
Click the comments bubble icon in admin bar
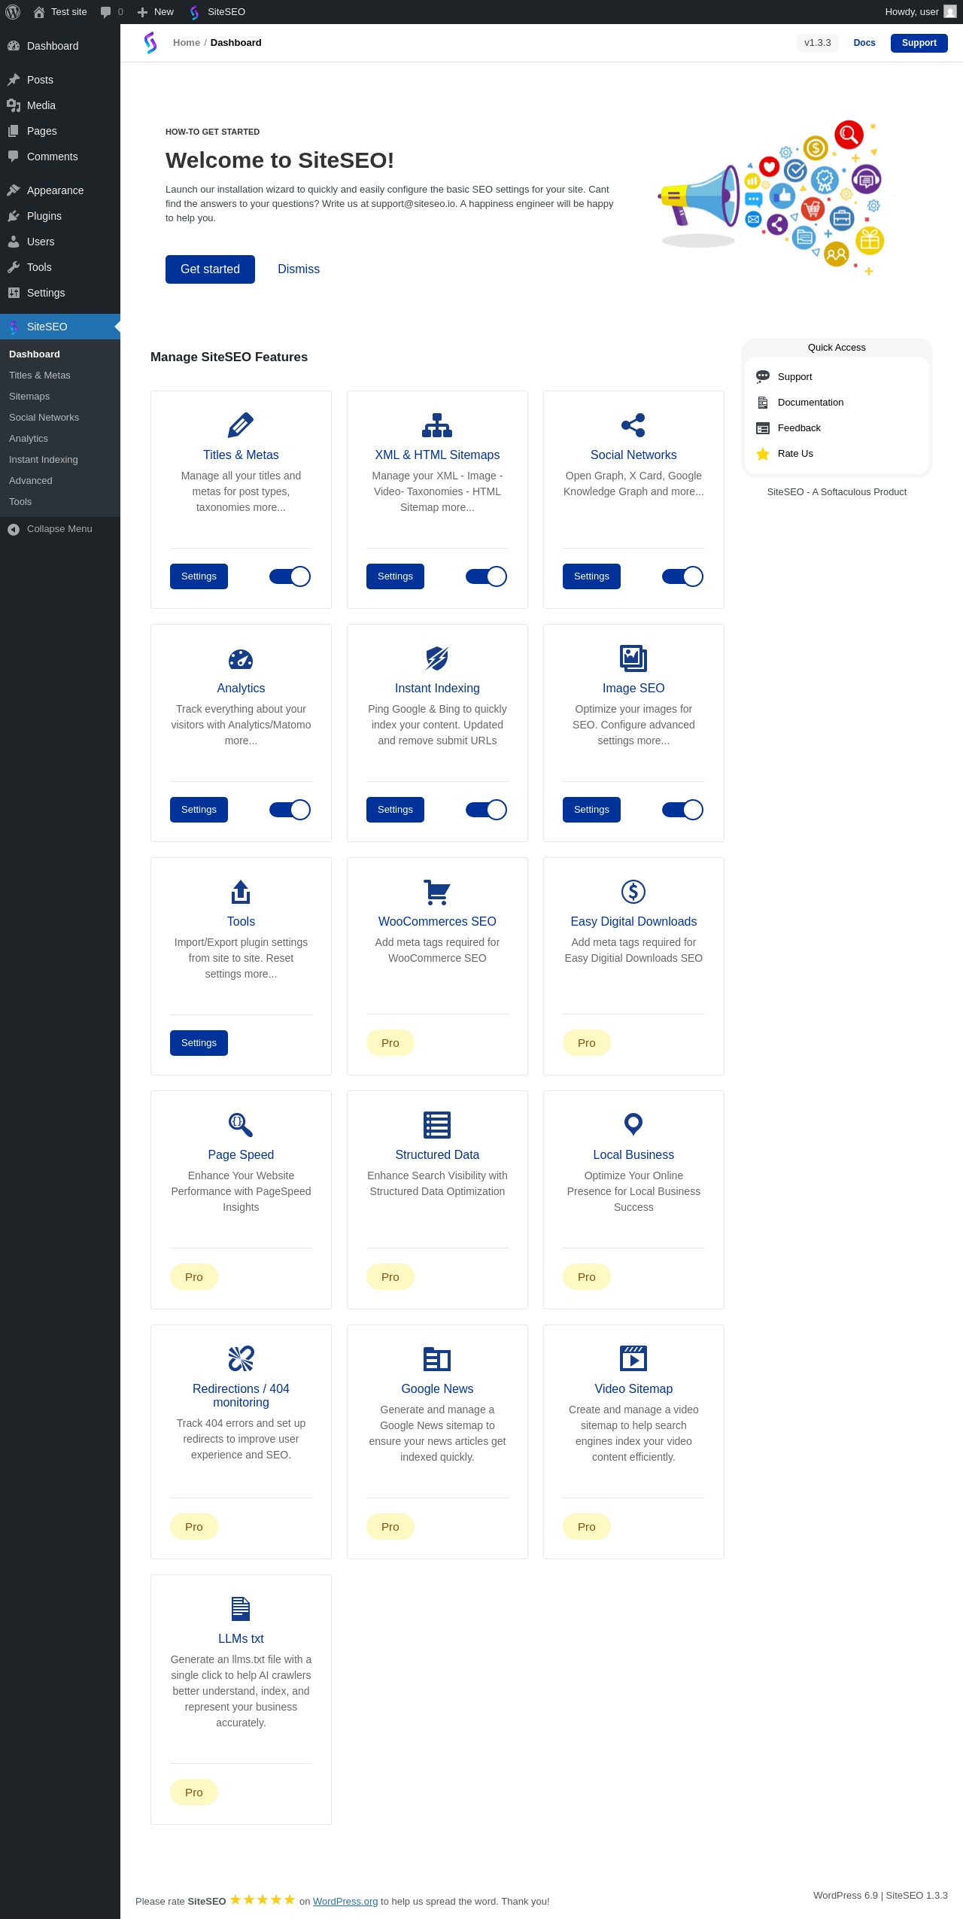pos(106,12)
